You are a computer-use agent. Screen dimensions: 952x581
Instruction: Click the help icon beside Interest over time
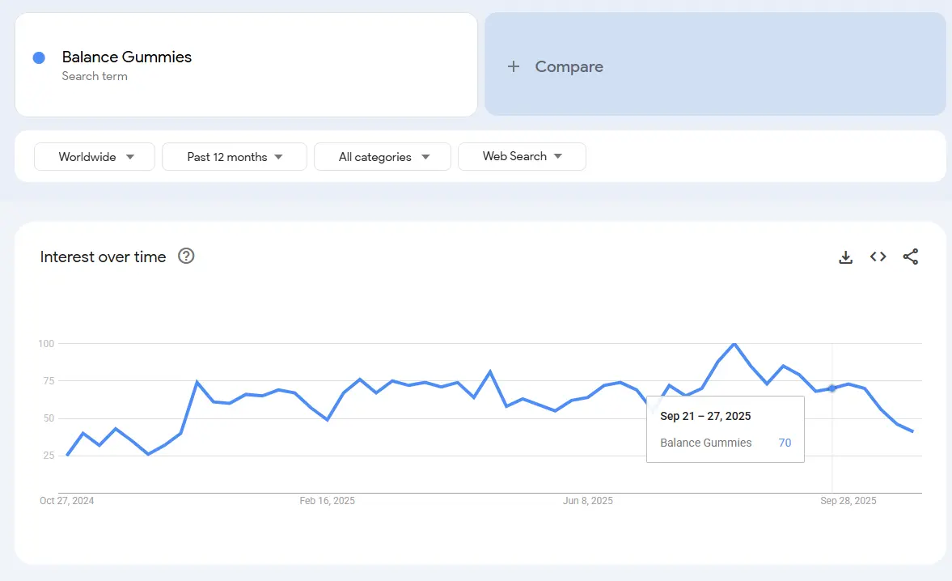[x=186, y=256]
